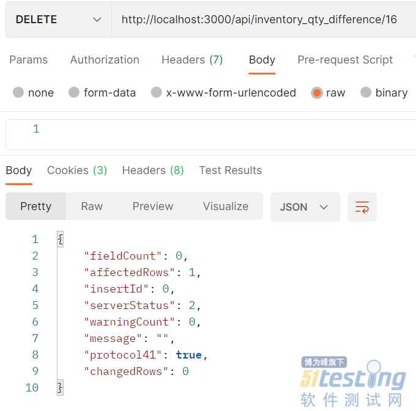Viewport: 416px width, 411px height.
Task: Click the wrap lines icon
Action: 362,207
